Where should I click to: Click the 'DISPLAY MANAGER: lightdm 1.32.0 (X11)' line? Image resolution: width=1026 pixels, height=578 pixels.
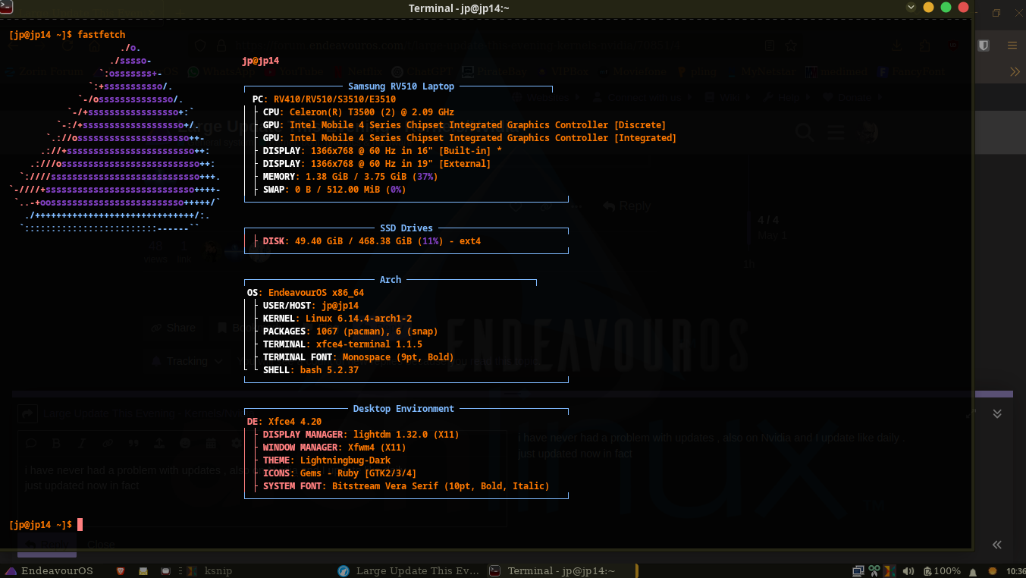(x=361, y=435)
